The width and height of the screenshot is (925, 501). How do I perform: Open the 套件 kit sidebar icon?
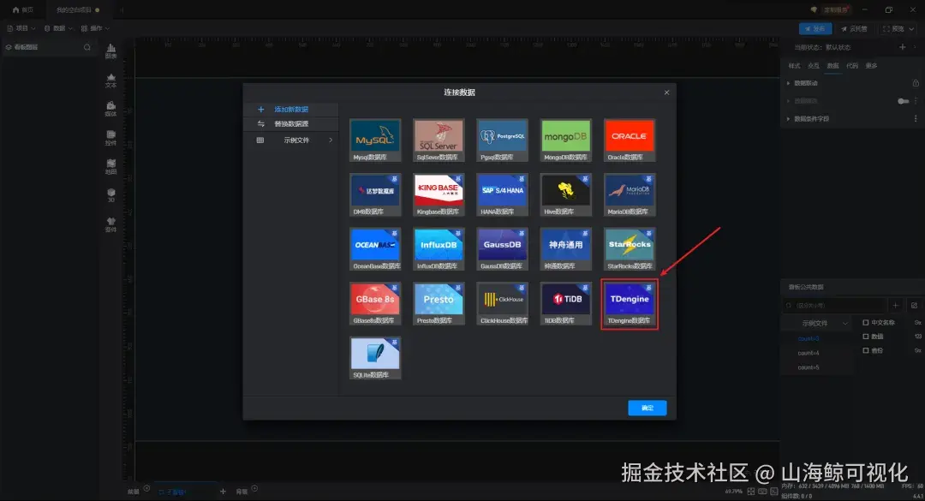coord(110,224)
